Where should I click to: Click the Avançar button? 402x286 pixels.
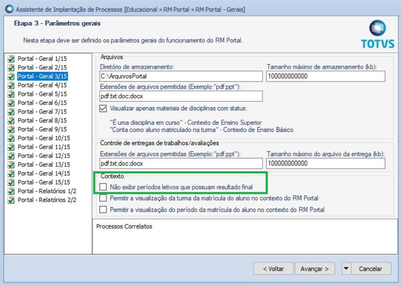315,268
